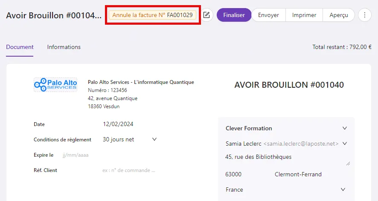Open the Aperçu preview
Image resolution: width=378 pixels, height=201 pixels.
point(338,15)
